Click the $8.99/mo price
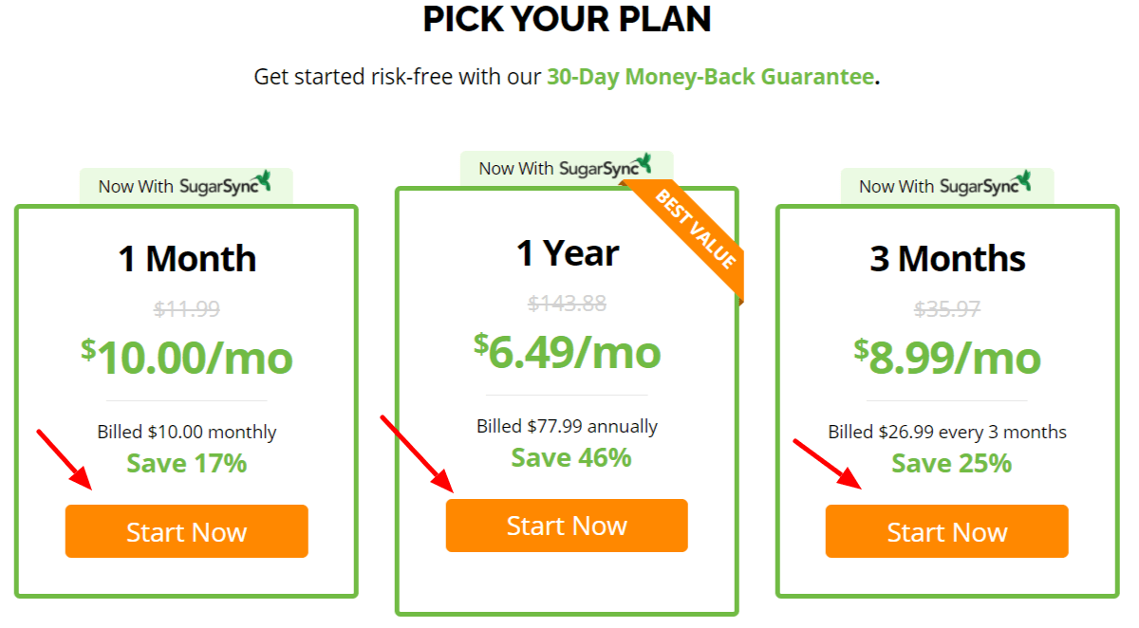1139x628 pixels. click(x=947, y=357)
